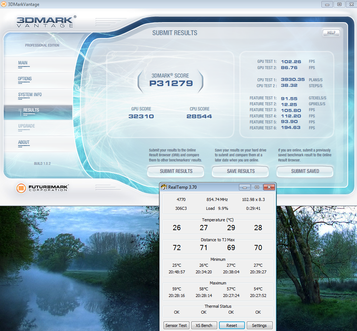357x331 pixels.
Task: Click the Save Results button
Action: pos(240,171)
